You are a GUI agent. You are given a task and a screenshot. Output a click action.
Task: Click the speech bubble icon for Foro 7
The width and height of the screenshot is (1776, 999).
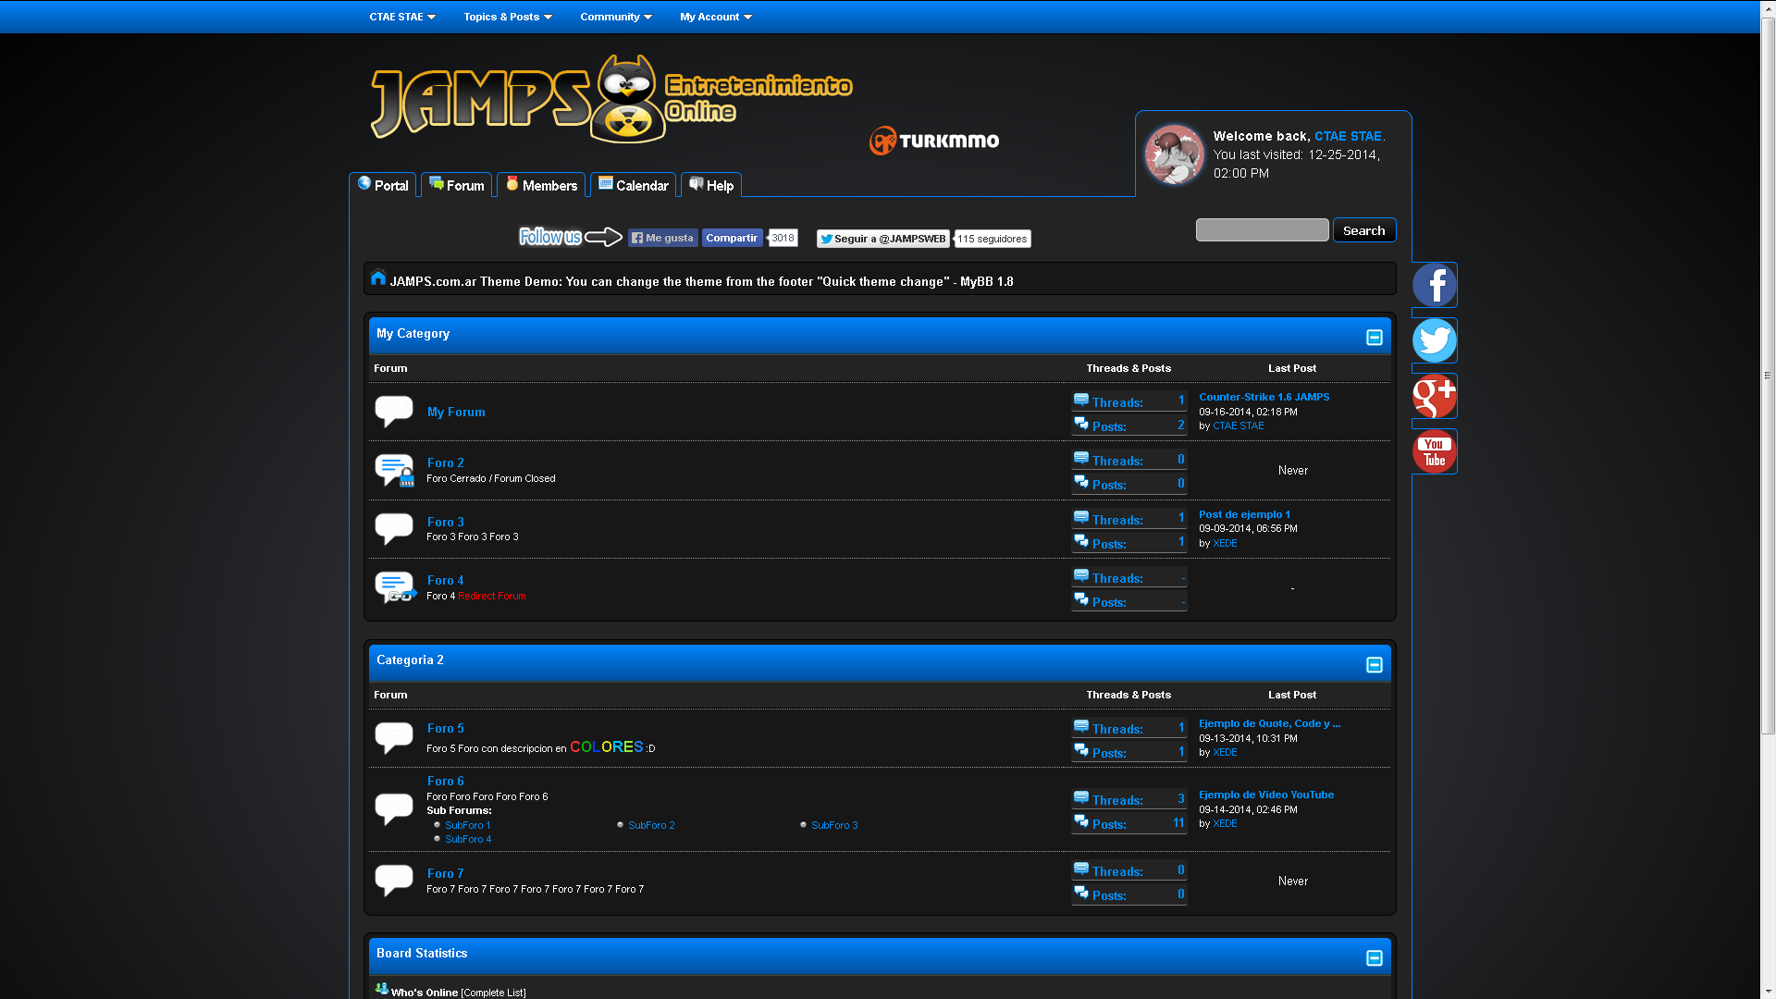pos(393,880)
